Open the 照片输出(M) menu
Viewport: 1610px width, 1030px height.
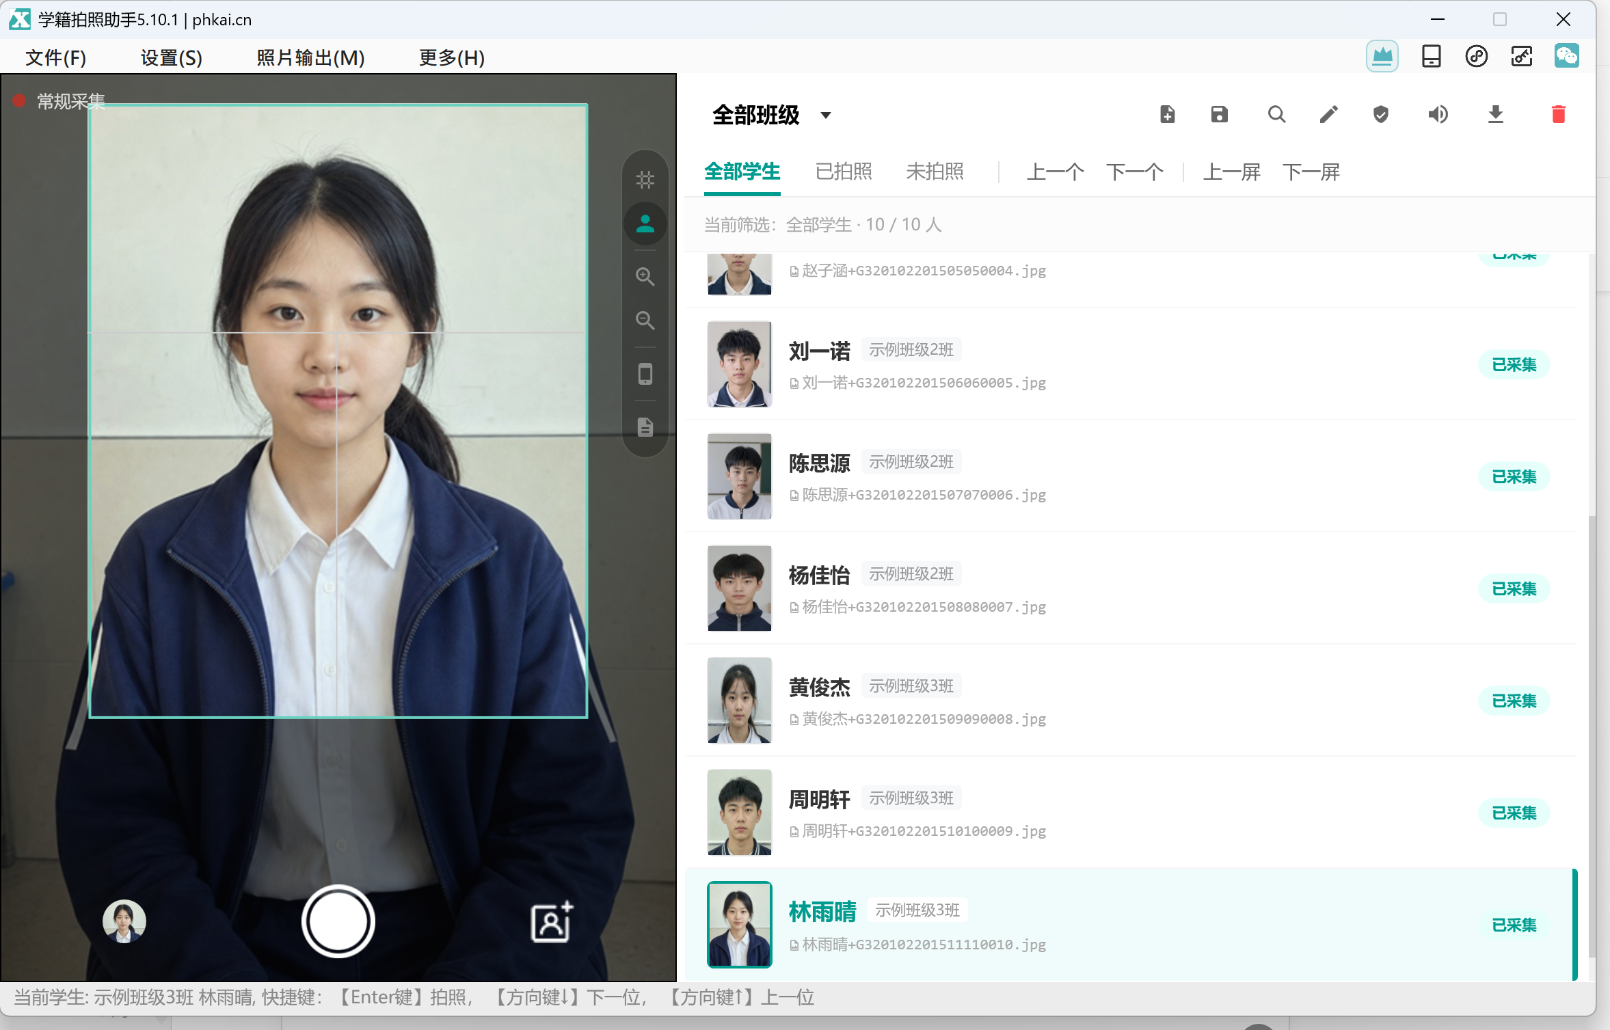pos(310,57)
